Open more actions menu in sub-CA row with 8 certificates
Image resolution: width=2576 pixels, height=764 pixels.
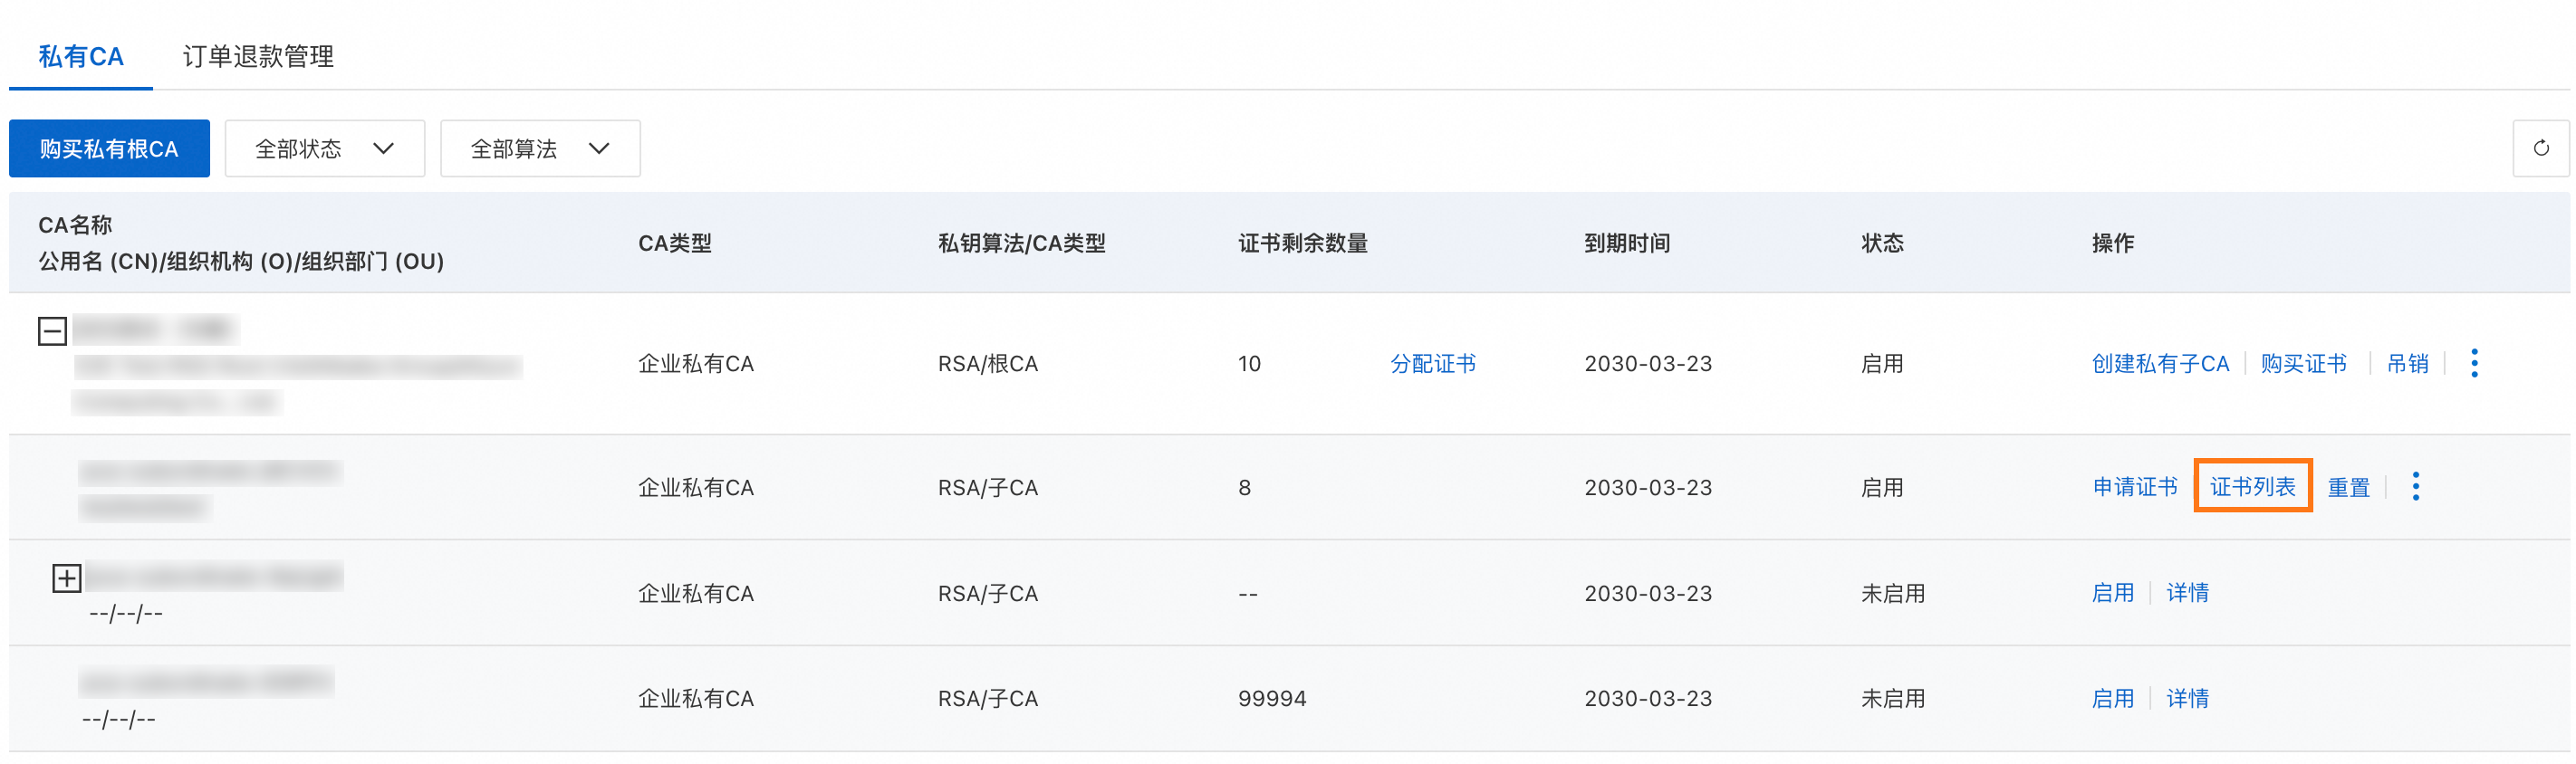tap(2415, 487)
